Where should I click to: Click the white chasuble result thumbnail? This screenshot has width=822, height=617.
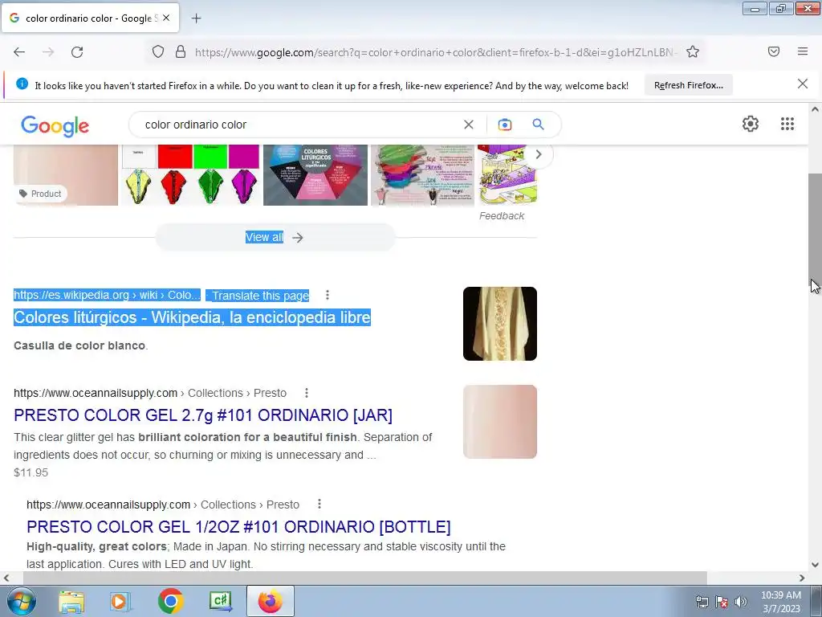(499, 324)
